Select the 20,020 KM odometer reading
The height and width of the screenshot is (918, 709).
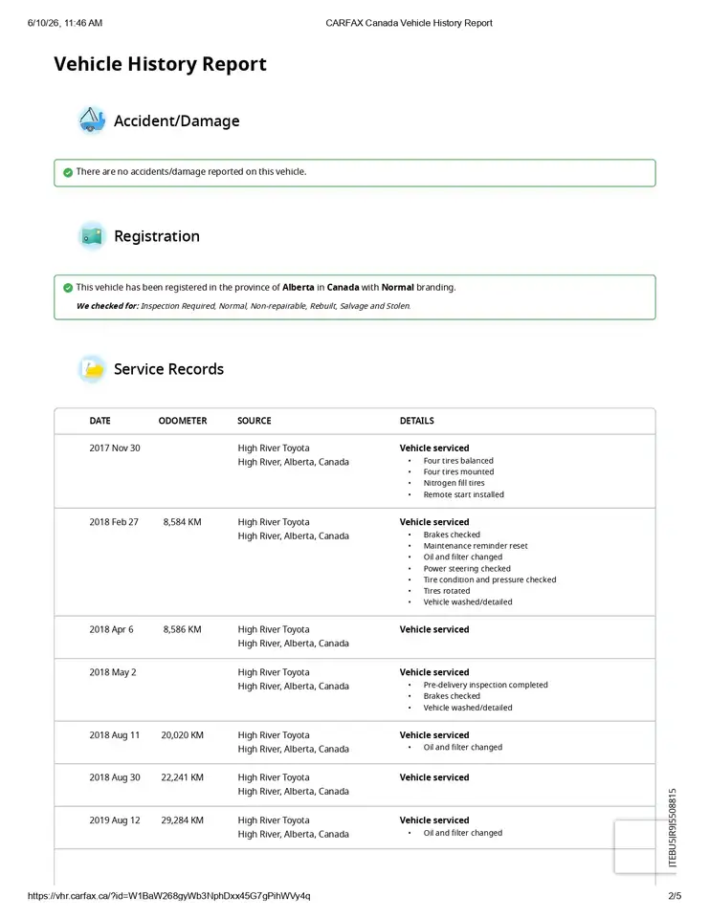point(182,734)
